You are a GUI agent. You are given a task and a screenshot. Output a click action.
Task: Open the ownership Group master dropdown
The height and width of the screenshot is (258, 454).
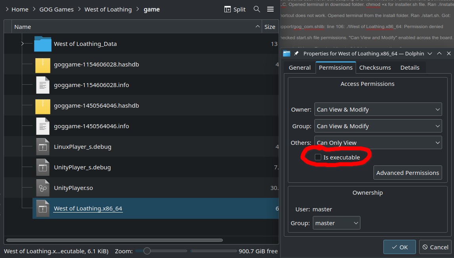click(x=337, y=223)
